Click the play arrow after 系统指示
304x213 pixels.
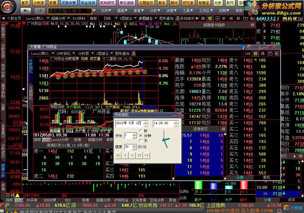coord(197,18)
